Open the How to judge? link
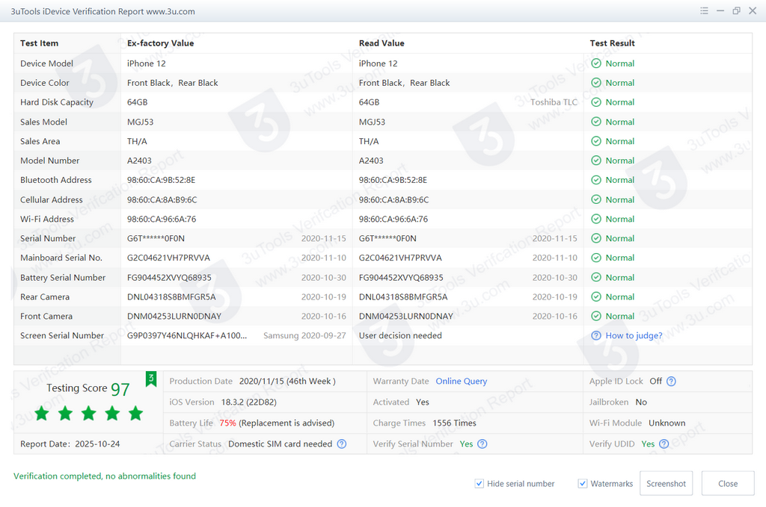The width and height of the screenshot is (766, 507). (634, 335)
